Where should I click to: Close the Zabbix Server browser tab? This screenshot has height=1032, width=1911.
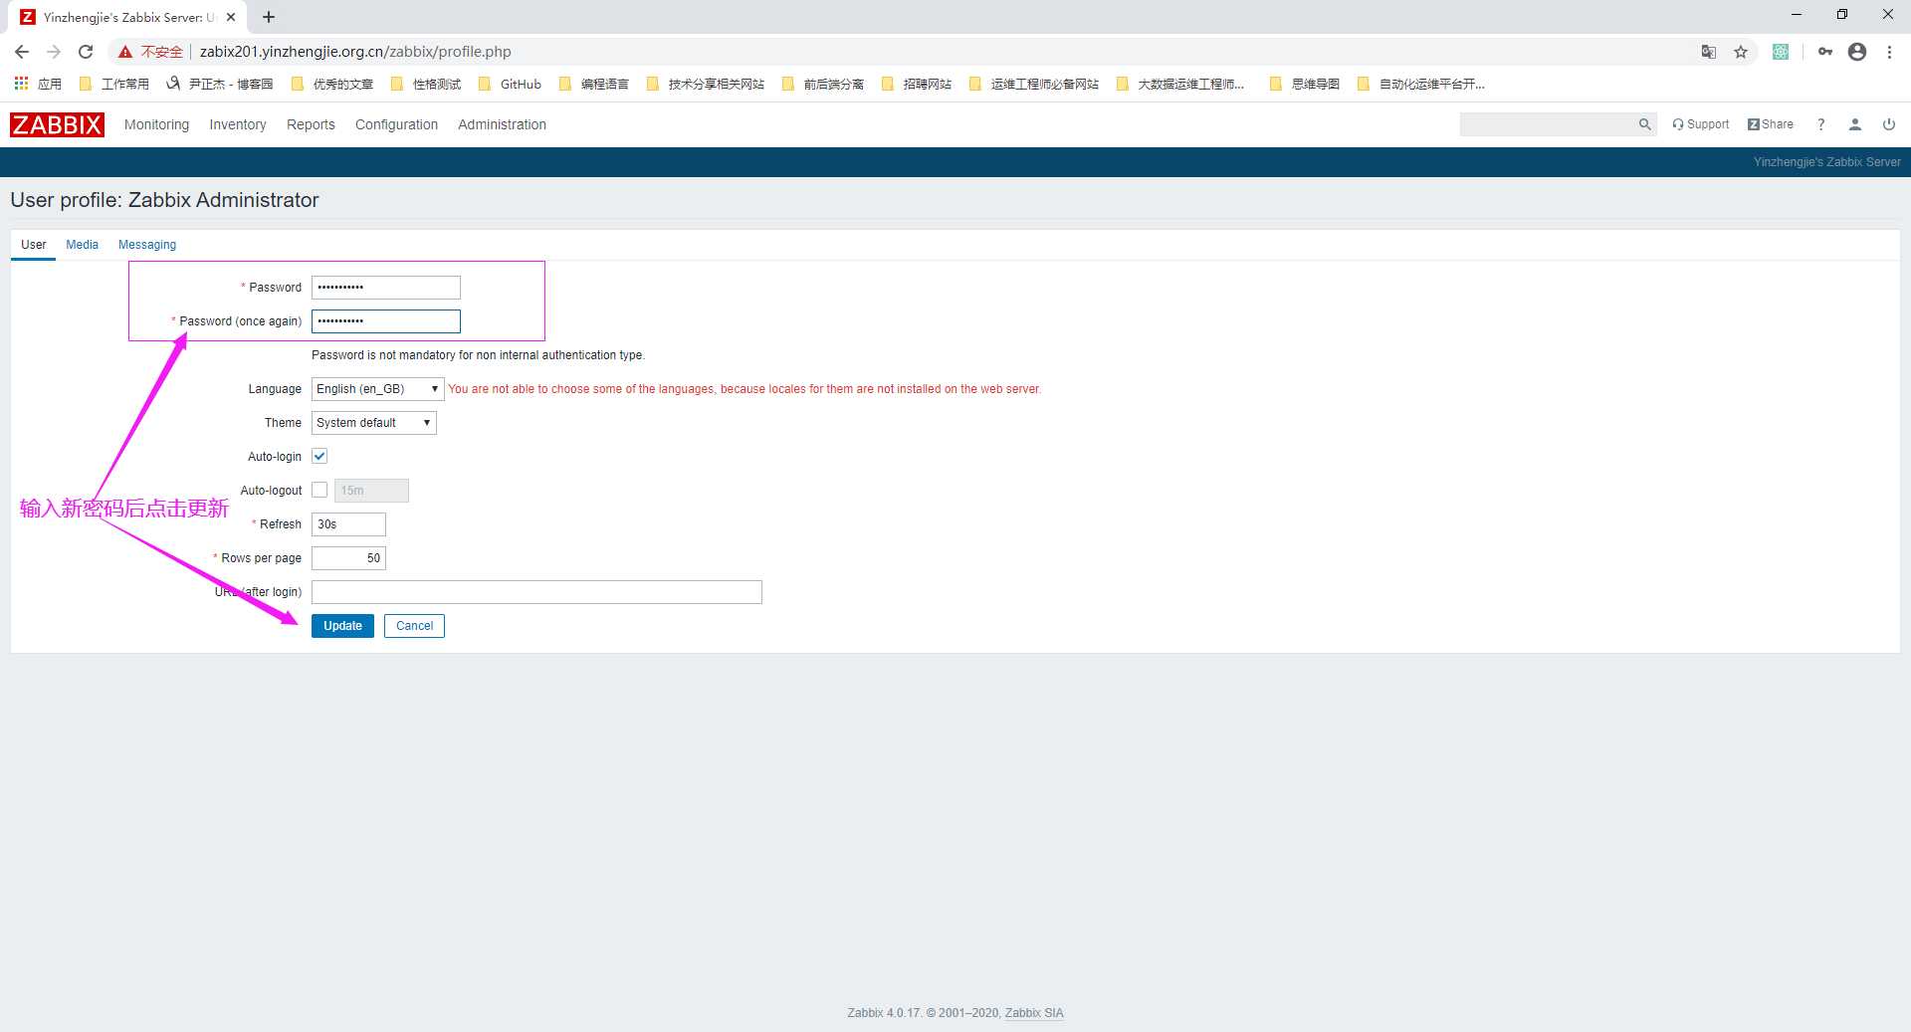click(x=231, y=17)
